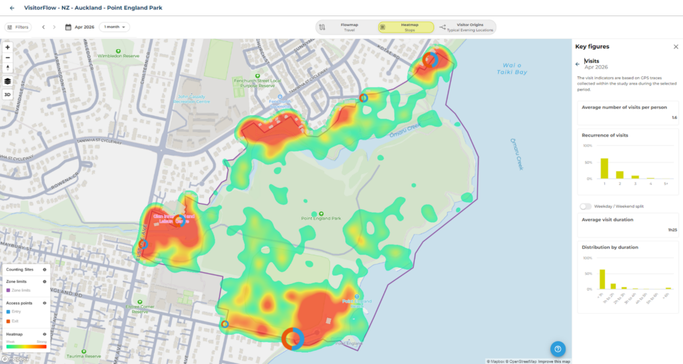Click the under-1h duration distribution bar

coord(602,279)
